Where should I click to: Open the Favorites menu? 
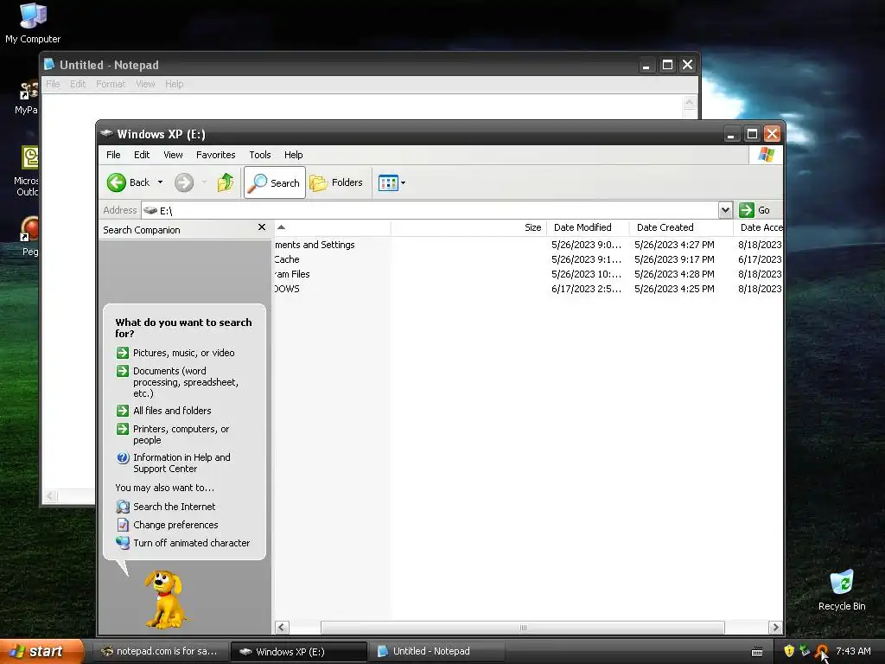[x=215, y=155]
